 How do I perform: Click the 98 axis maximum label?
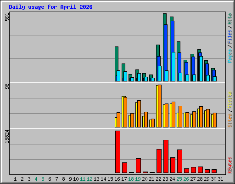click(7, 86)
